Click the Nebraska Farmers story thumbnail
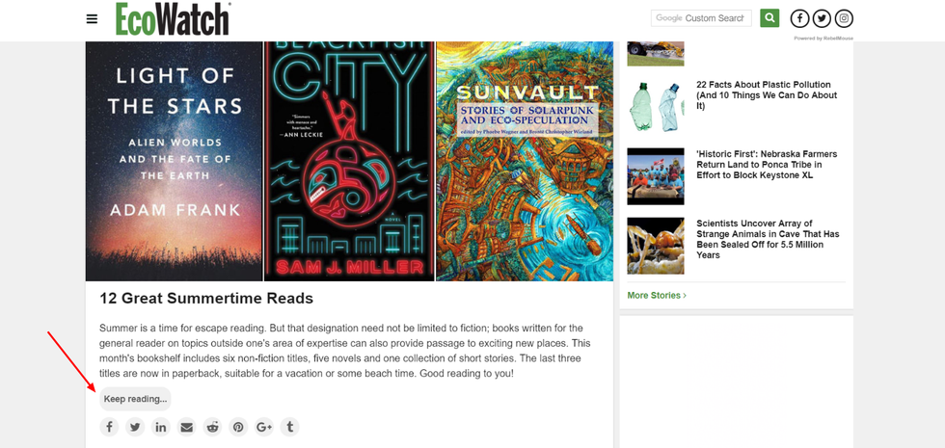The width and height of the screenshot is (945, 448). (656, 176)
